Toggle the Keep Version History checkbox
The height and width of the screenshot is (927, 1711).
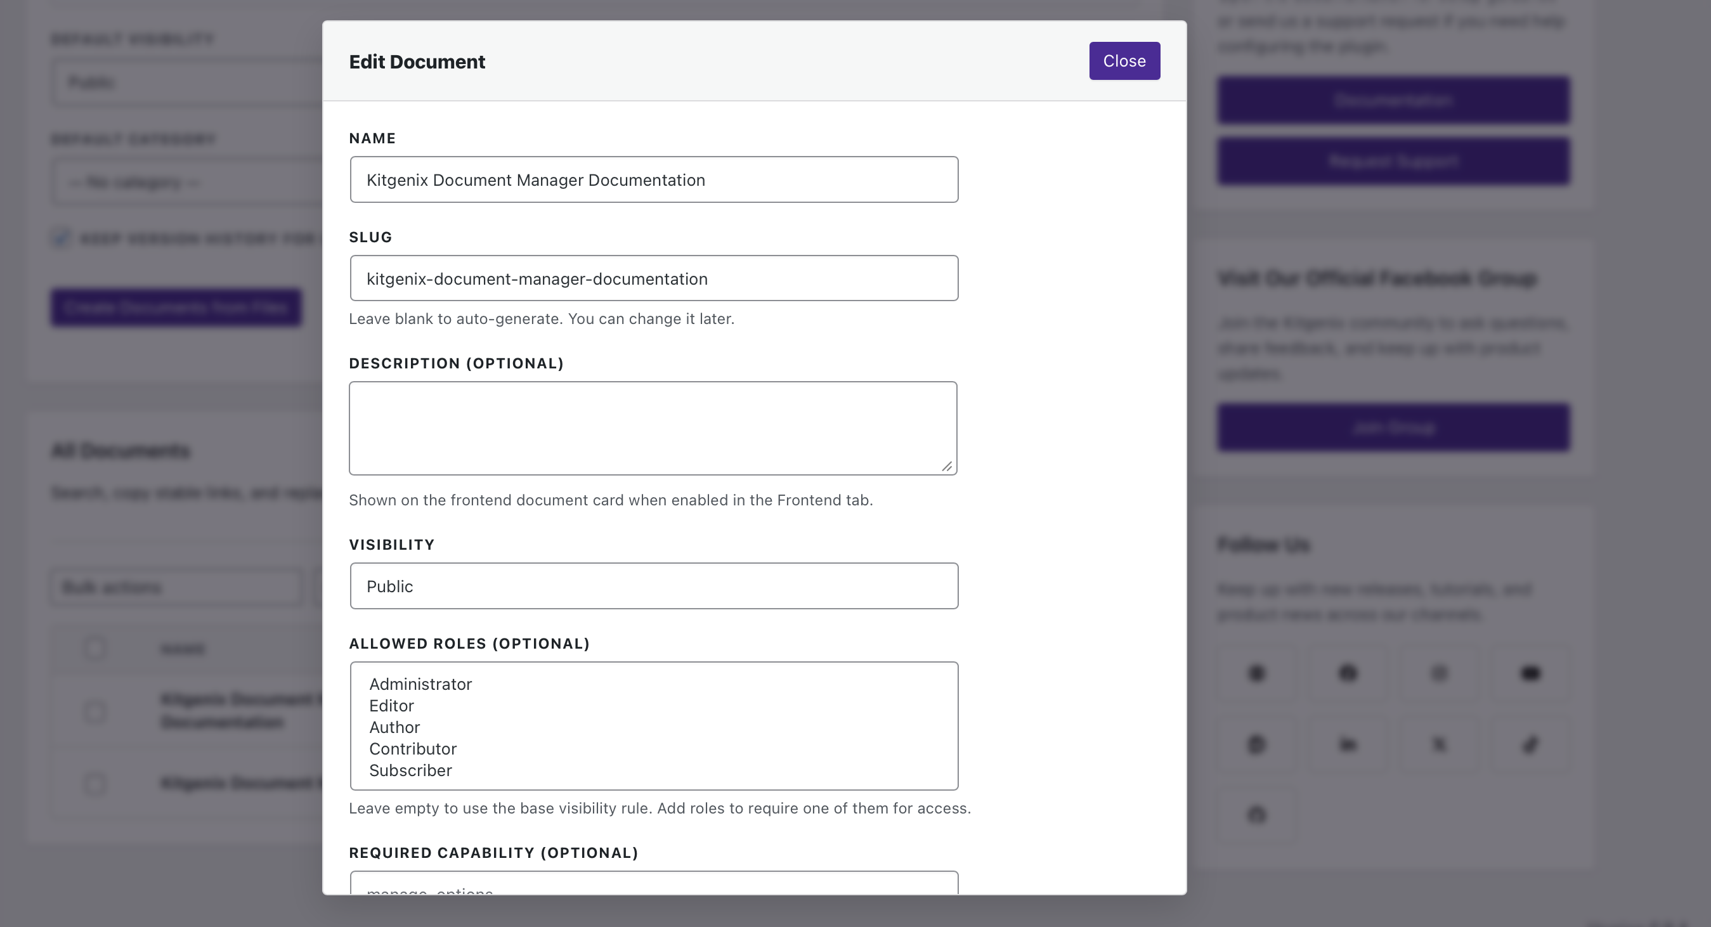coord(61,238)
